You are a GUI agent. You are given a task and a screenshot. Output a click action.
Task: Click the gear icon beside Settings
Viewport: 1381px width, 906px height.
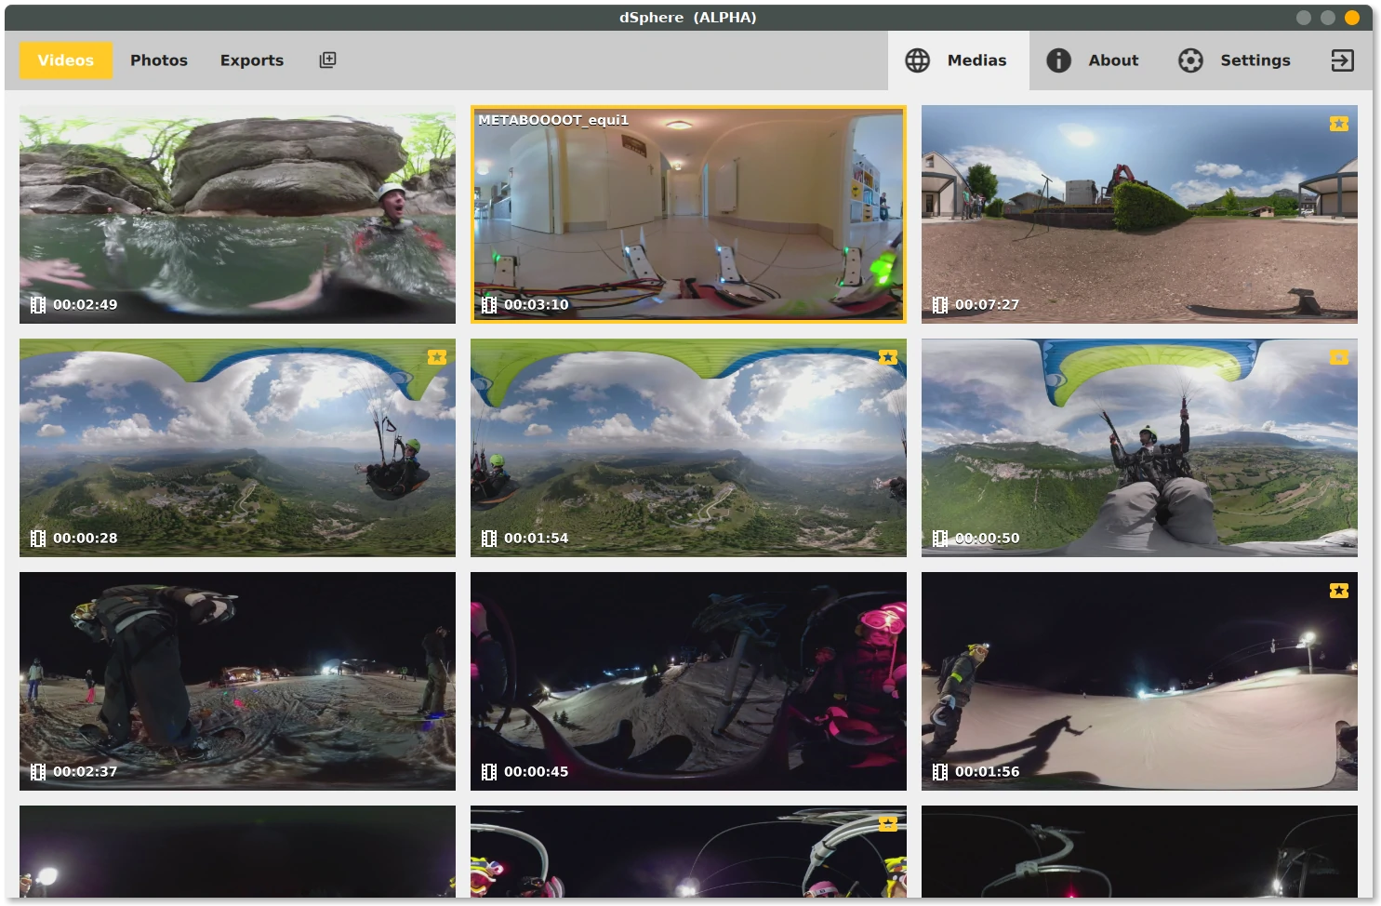pyautogui.click(x=1190, y=60)
